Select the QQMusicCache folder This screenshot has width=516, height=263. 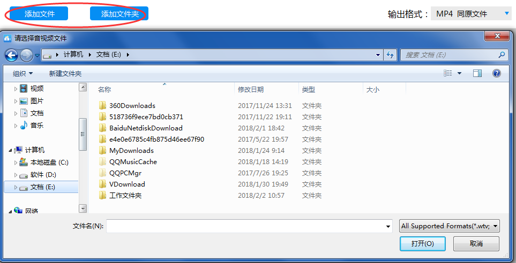[x=133, y=161]
